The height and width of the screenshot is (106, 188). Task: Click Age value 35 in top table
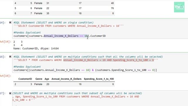pos(48,13)
